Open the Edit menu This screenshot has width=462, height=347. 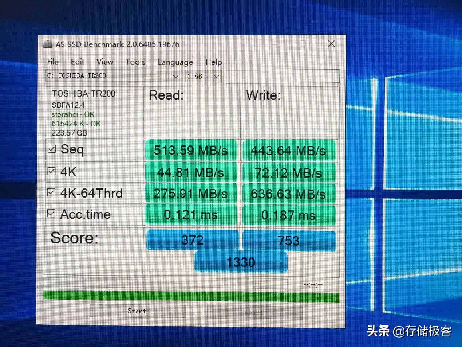[x=78, y=62]
